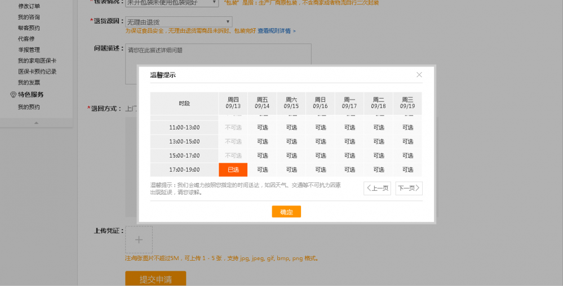563x286 pixels.
Task: Click the 特色服务 section icon
Action: [14, 95]
